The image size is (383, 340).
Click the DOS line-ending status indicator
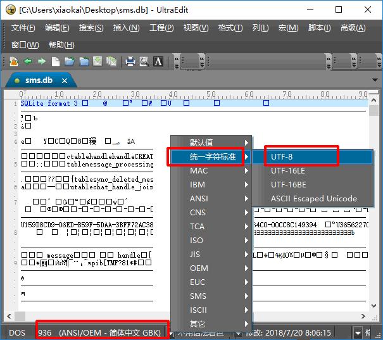19,332
